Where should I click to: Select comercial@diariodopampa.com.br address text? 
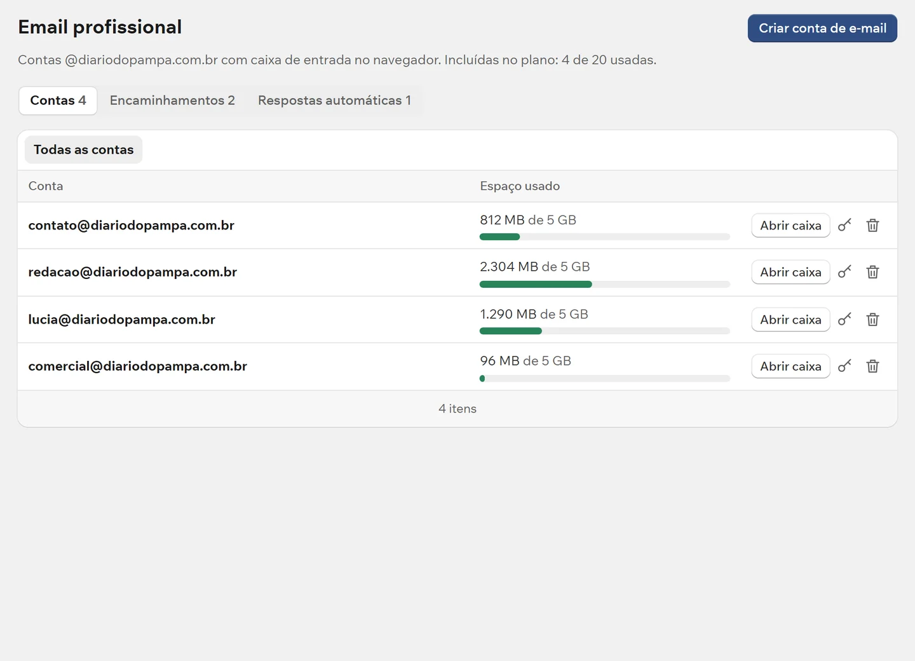(138, 366)
